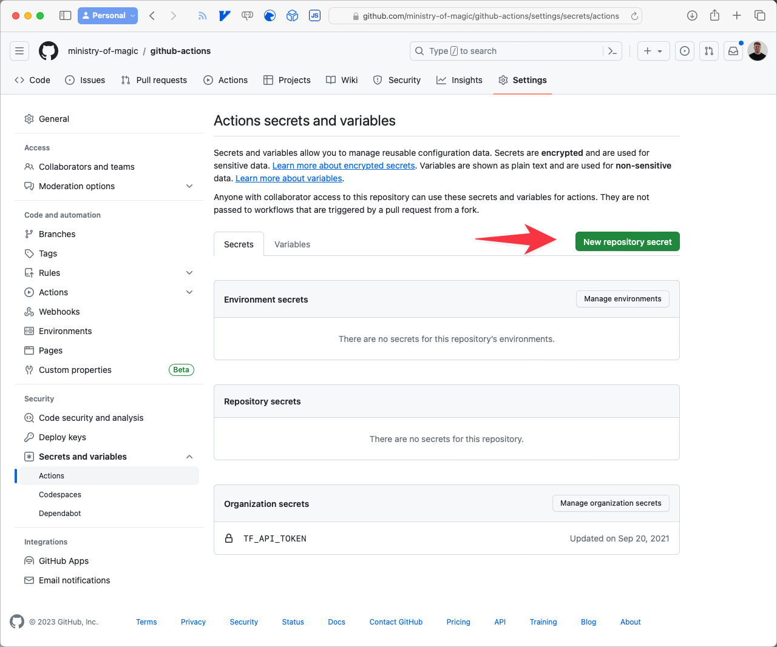Click the footer GitHub logo

click(17, 622)
